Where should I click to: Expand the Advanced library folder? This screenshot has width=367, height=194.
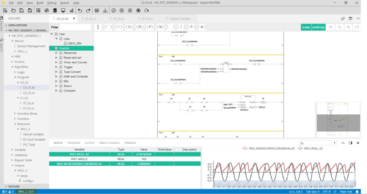point(56,53)
